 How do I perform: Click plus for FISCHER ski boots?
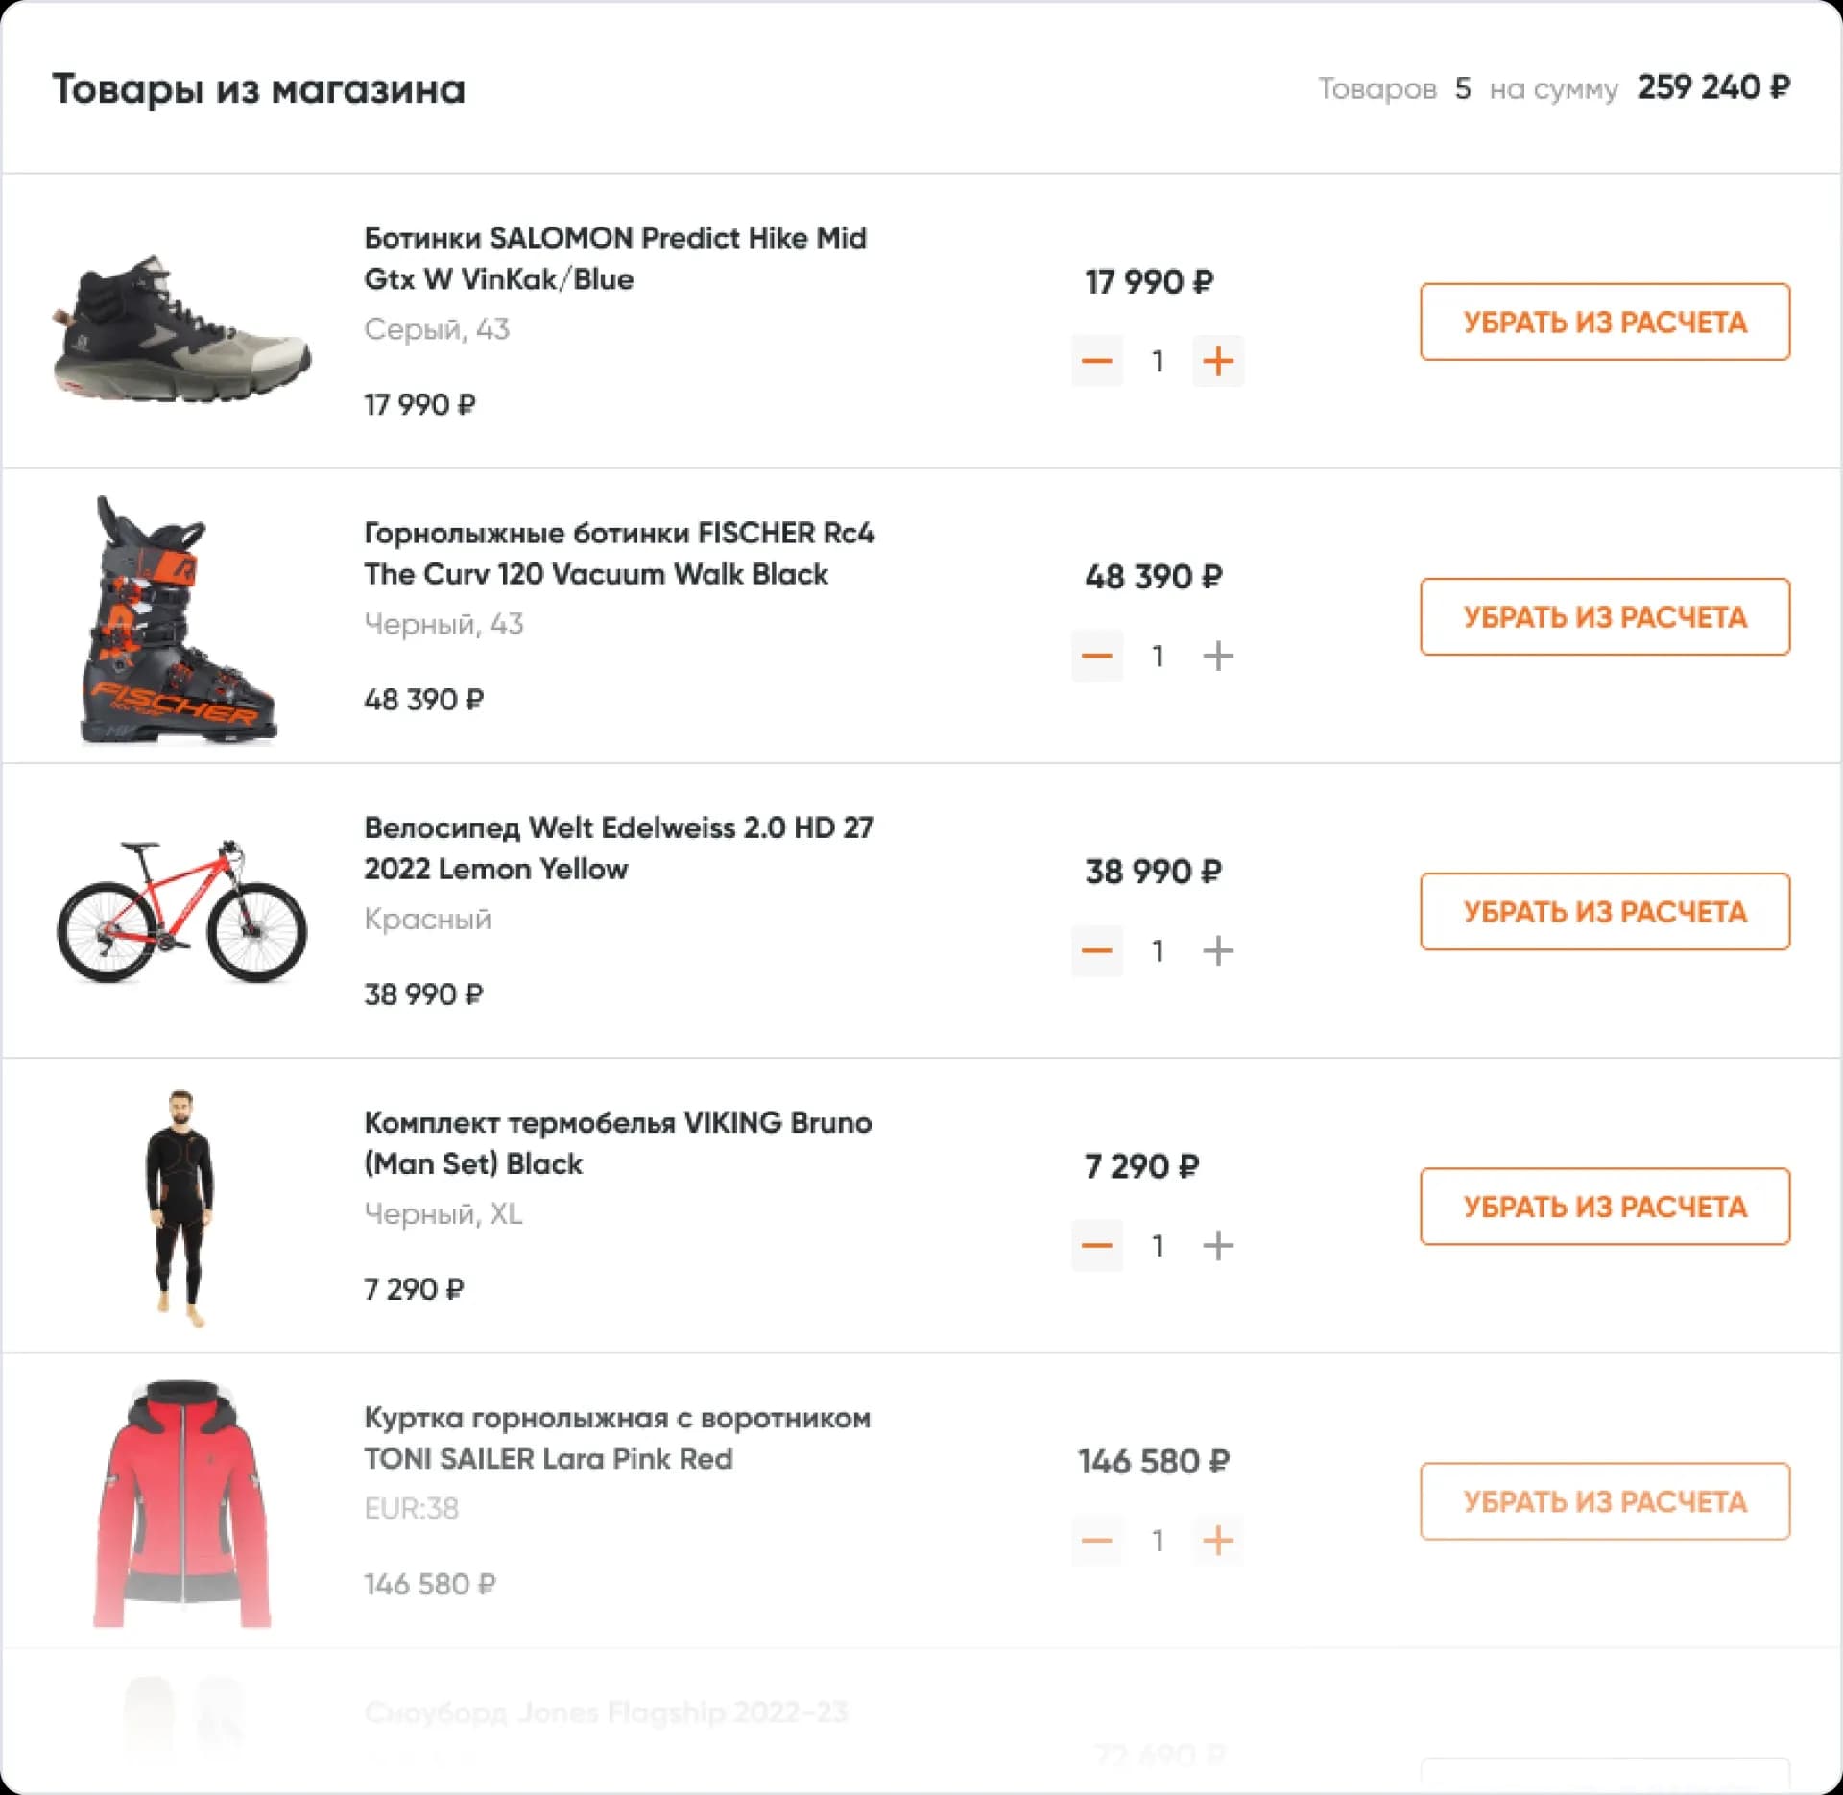point(1217,656)
